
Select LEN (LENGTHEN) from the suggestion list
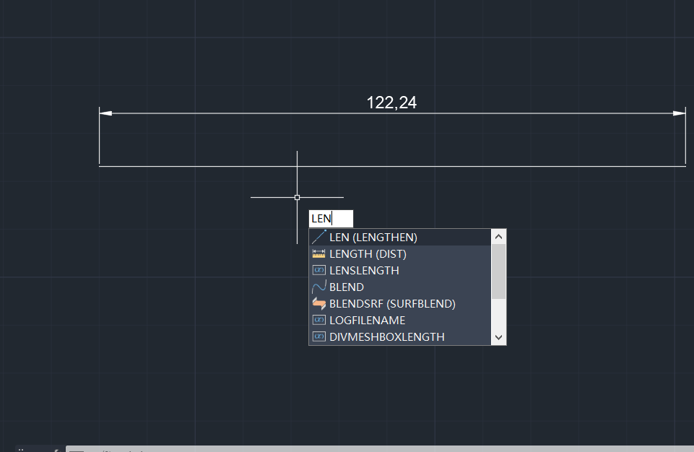[x=373, y=237]
